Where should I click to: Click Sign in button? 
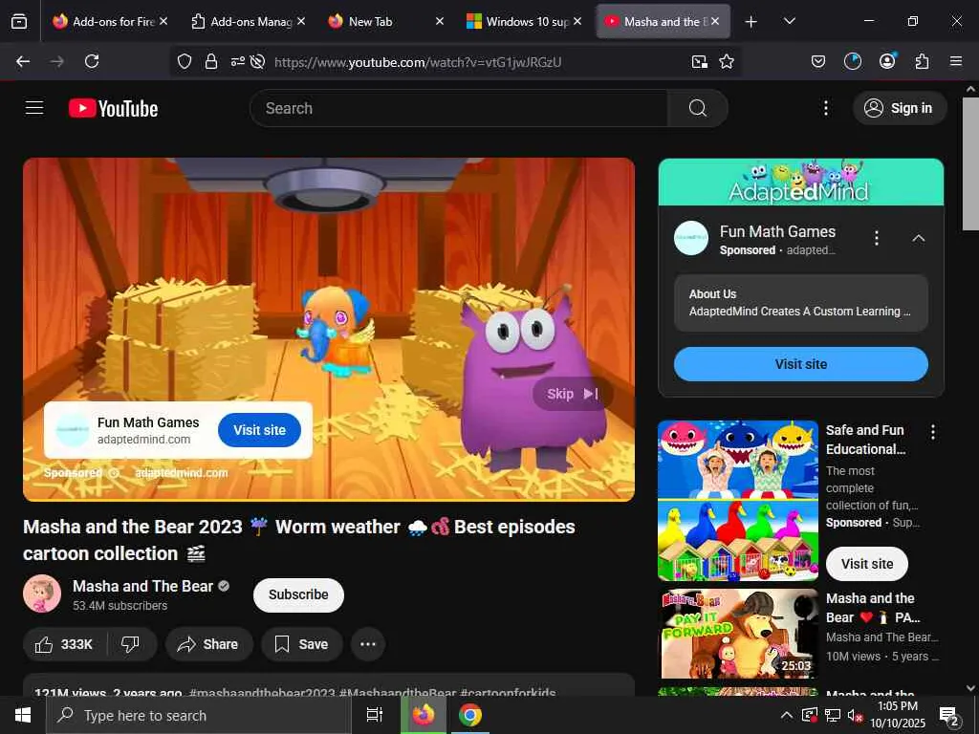tap(900, 108)
